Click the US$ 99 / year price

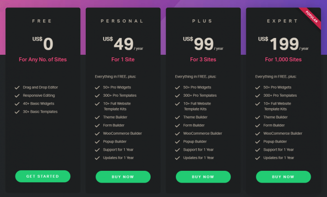[x=203, y=43]
